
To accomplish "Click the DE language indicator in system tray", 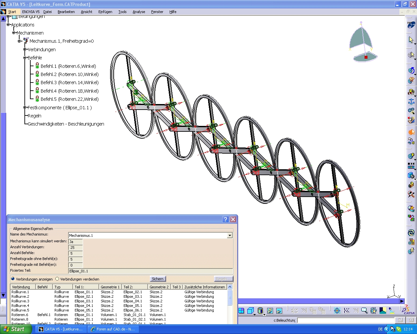I will tap(380, 329).
